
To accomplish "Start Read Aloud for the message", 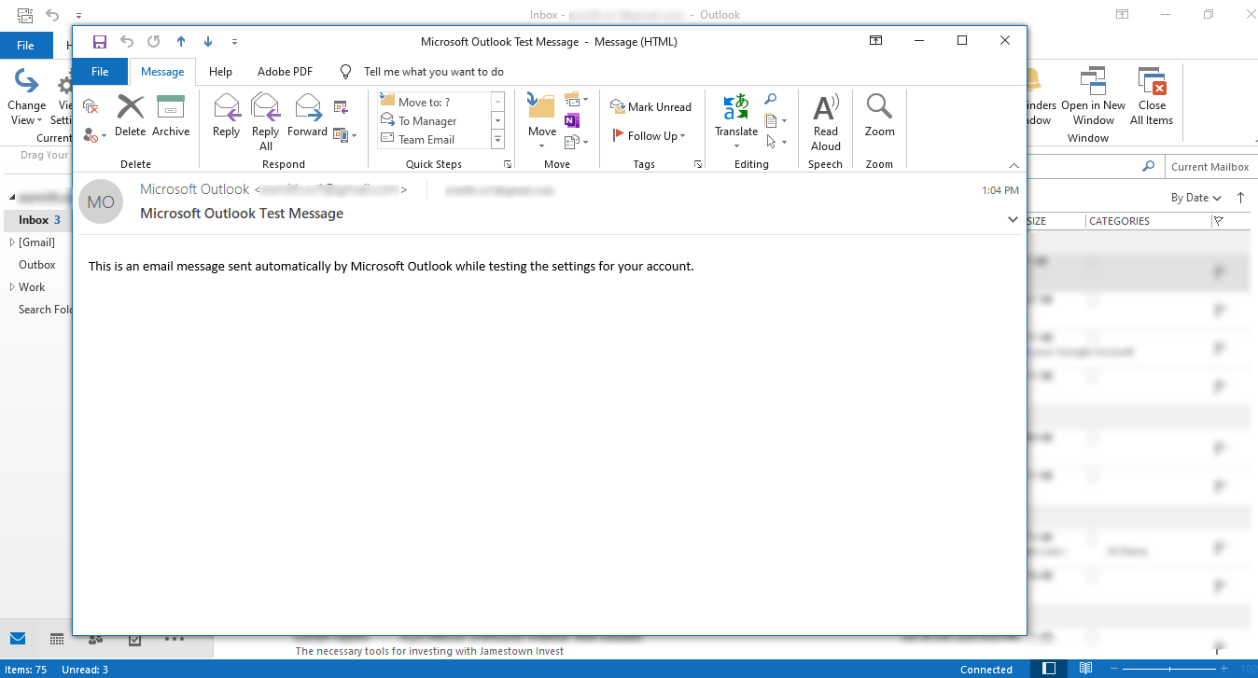I will [x=825, y=119].
